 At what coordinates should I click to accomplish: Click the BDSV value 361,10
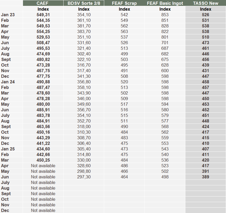tap(84, 21)
